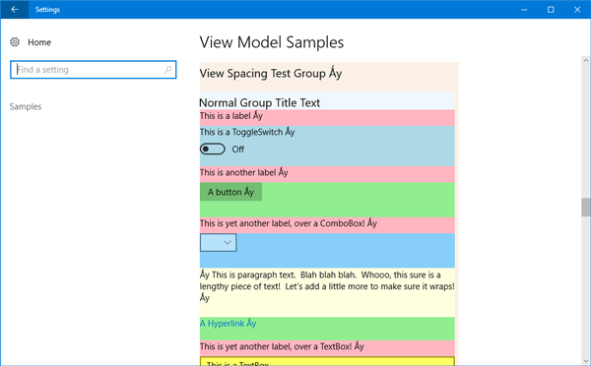Minimize the Settings window

coord(524,10)
